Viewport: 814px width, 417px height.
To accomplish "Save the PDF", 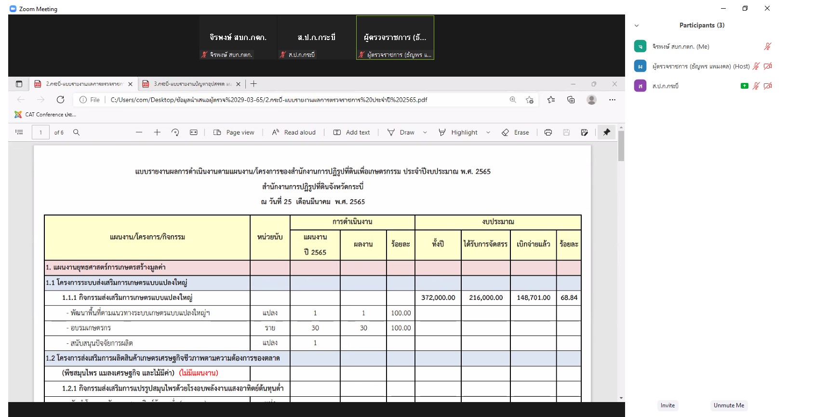I will click(566, 132).
